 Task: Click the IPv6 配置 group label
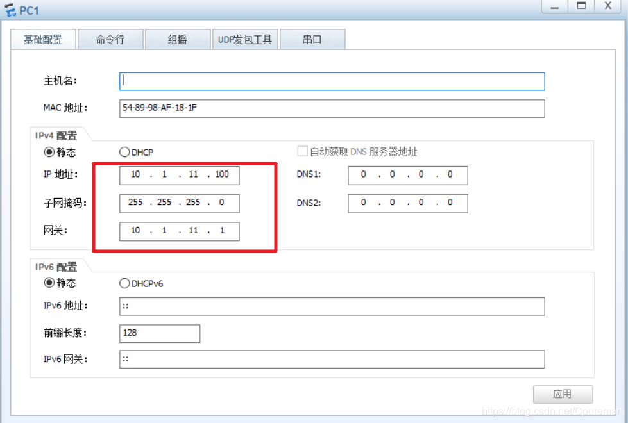coord(56,267)
